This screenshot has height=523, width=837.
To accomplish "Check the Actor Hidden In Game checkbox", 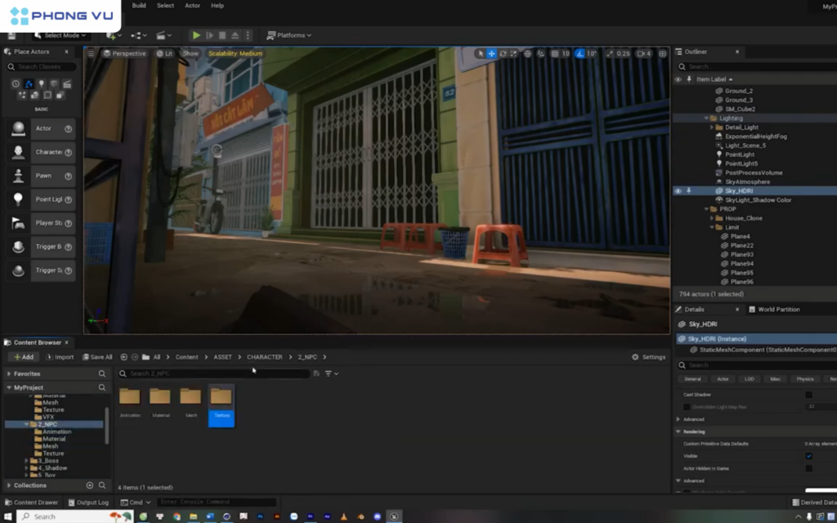I will 808,468.
